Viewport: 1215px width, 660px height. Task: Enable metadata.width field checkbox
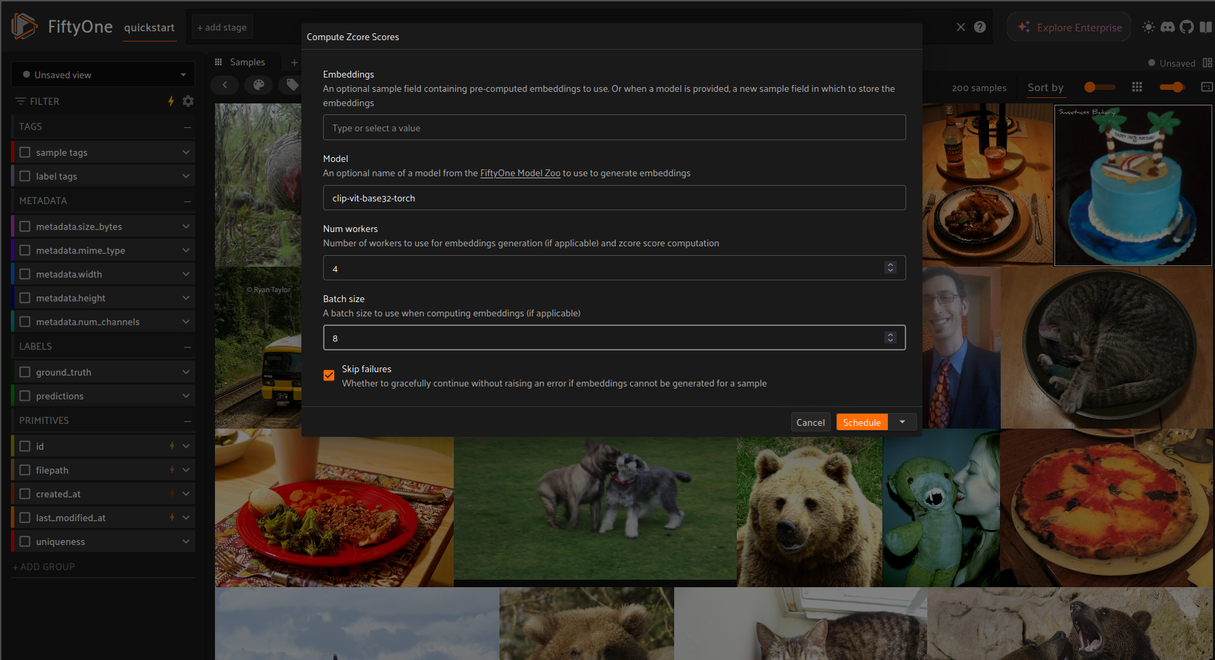[25, 274]
